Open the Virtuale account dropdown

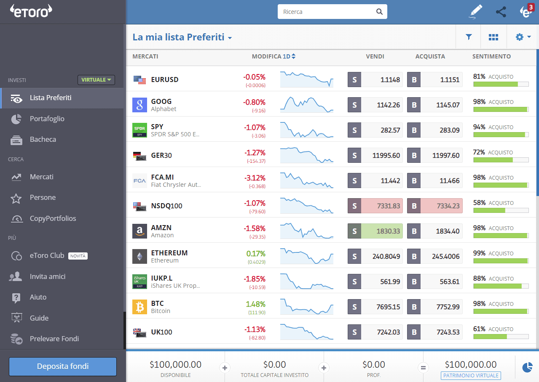pyautogui.click(x=96, y=80)
